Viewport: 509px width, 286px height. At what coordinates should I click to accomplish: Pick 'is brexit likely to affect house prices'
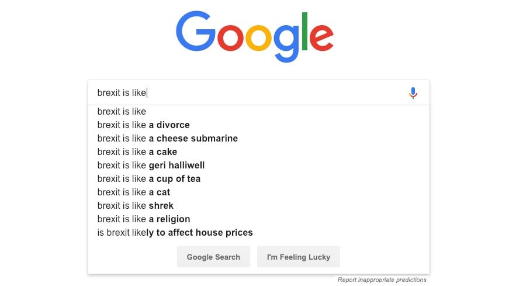click(259, 233)
